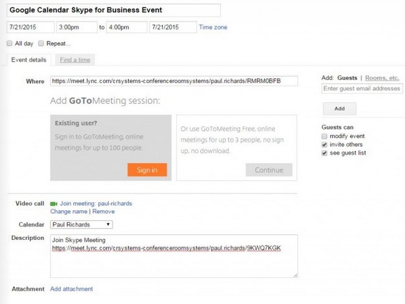Click the green video camera icon
Image resolution: width=405 pixels, height=304 pixels.
54,204
